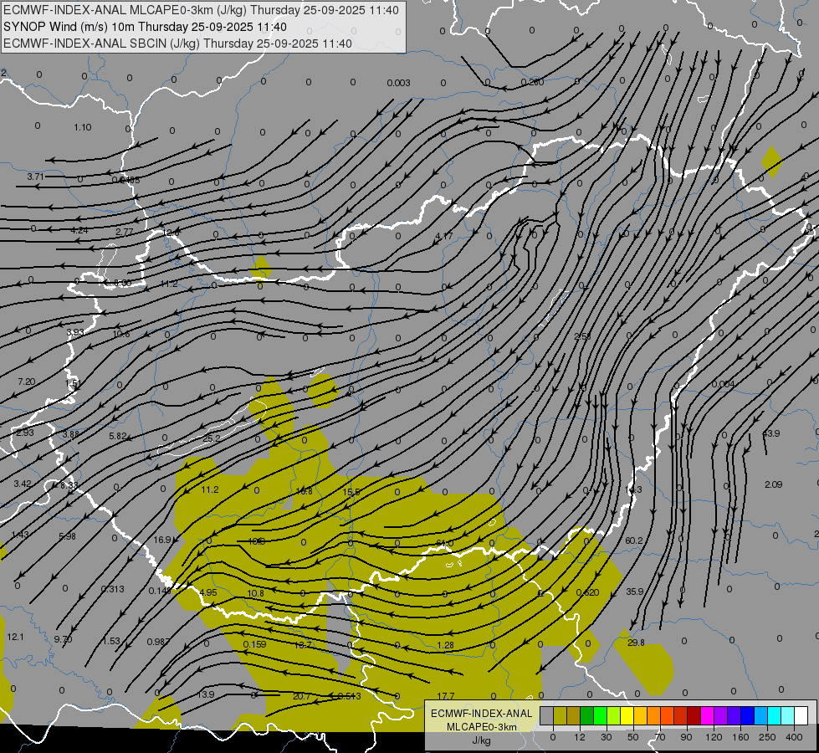Screen dimensions: 819x753
Task: Select the pure blue legend swatch
Action: click(x=747, y=716)
